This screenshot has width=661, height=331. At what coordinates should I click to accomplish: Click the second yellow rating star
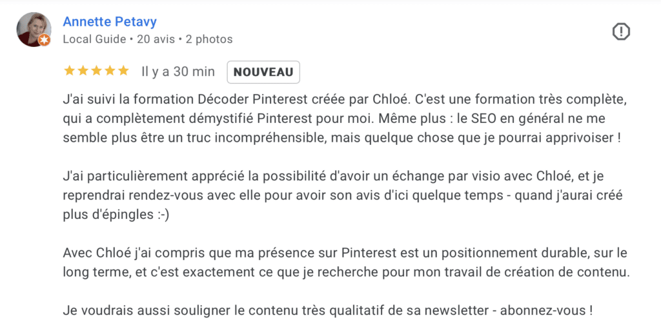pos(83,71)
